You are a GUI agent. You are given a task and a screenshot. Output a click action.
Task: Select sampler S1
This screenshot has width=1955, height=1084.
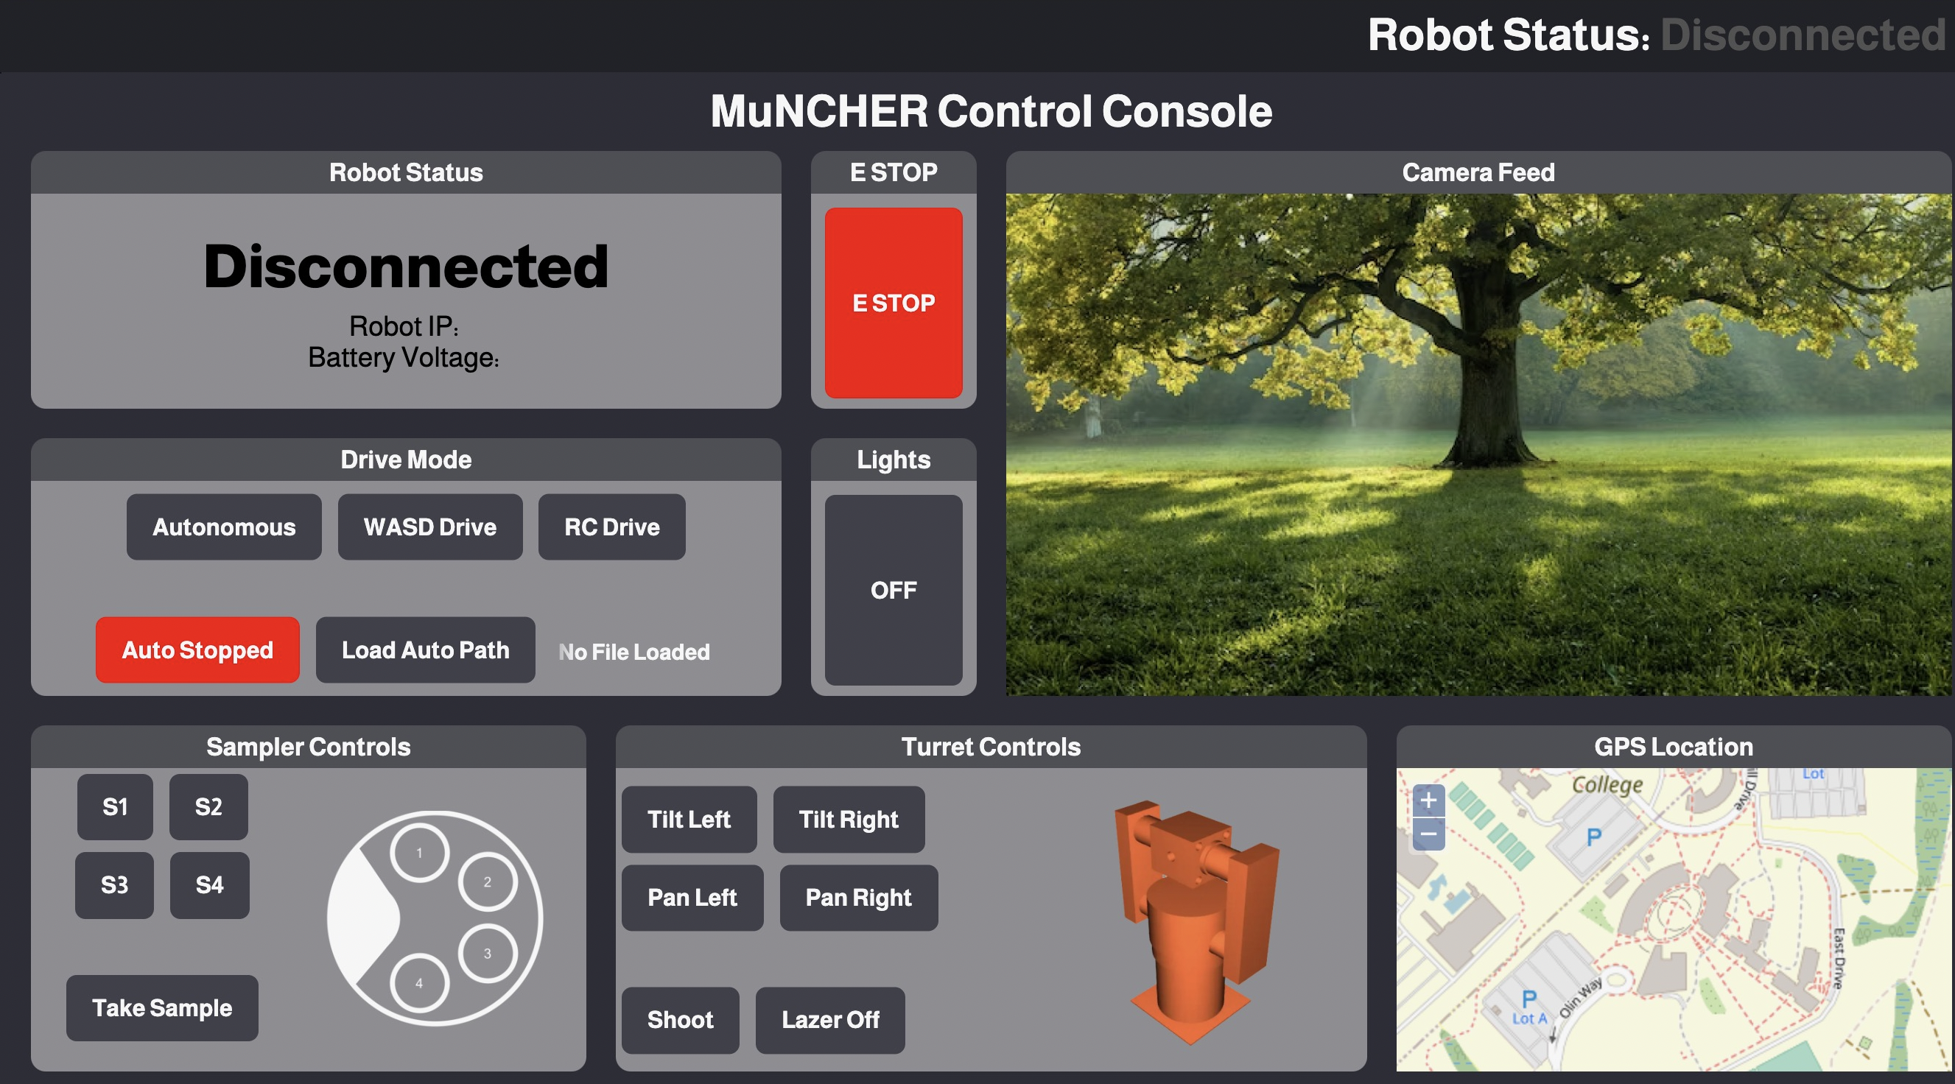tap(115, 807)
